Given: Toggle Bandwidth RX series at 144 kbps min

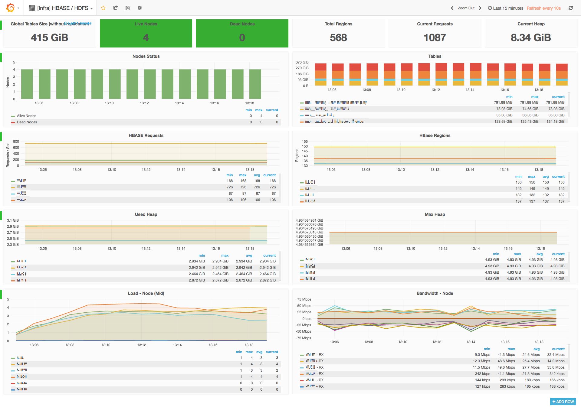Looking at the screenshot, I should point(315,380).
